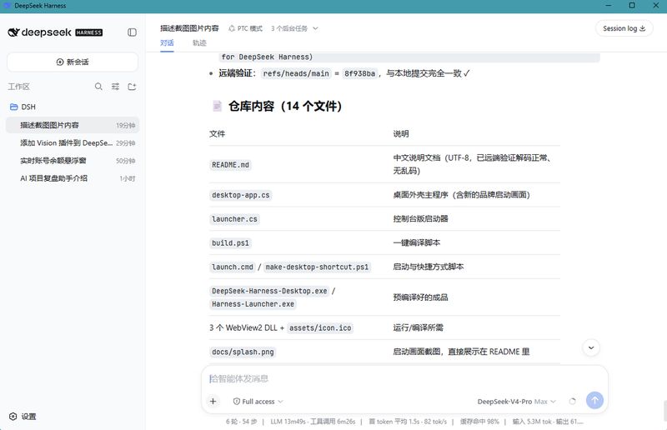
Task: Open the 实时账号余额悬浮窗 session
Action: pyautogui.click(x=73, y=161)
